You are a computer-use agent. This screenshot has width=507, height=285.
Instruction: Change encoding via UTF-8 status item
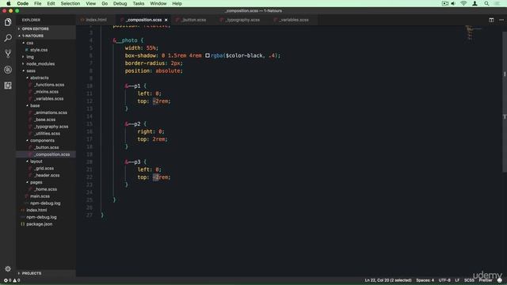pos(444,280)
